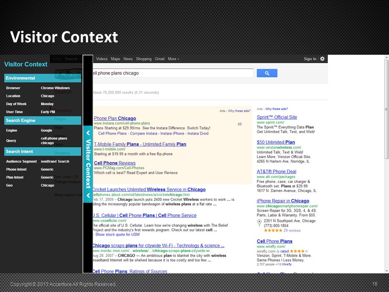This screenshot has height=292, width=389.
Task: Click the Instara Droid sitelink
Action: point(198,133)
